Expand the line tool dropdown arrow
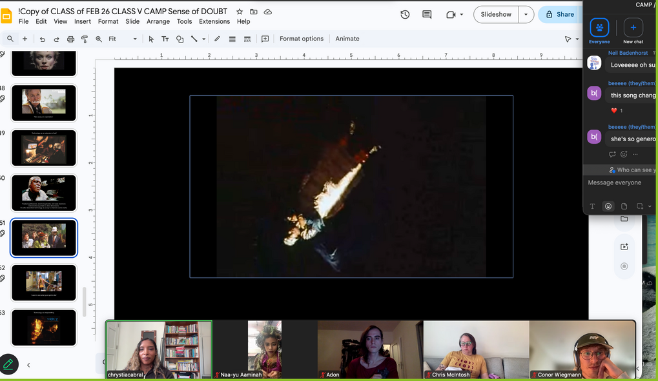The image size is (658, 381). [204, 39]
